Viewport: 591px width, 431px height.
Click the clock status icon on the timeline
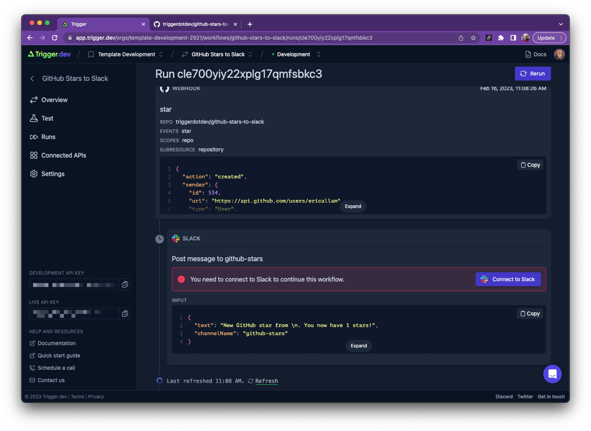point(159,239)
